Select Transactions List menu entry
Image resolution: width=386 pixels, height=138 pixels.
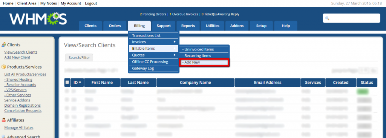point(154,35)
